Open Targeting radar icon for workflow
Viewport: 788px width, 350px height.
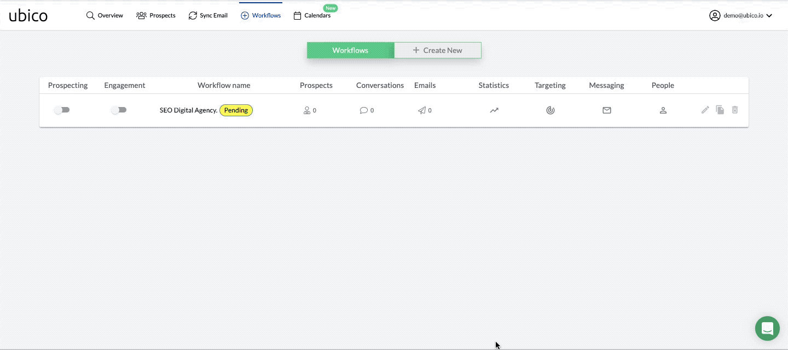click(x=551, y=110)
